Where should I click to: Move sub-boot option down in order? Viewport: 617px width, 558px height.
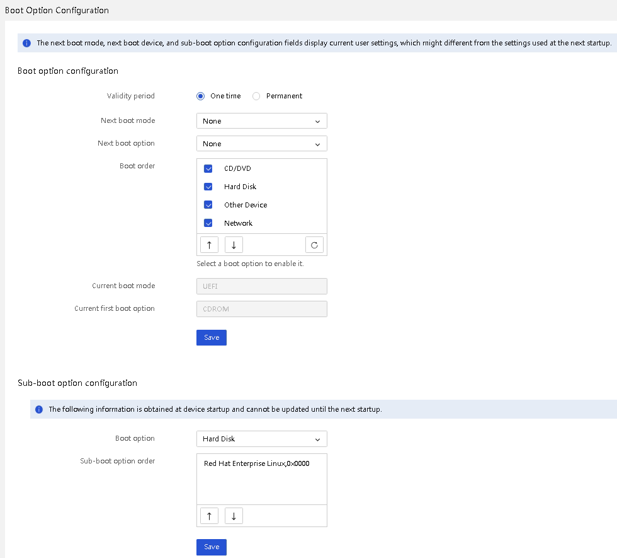[x=234, y=516]
